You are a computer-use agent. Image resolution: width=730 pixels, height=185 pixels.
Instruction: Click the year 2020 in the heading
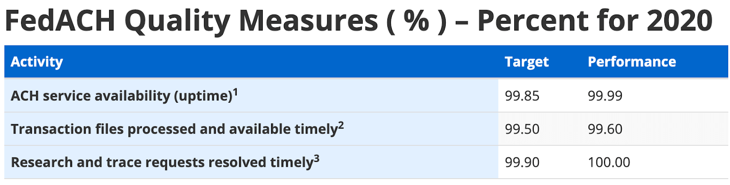[679, 21]
